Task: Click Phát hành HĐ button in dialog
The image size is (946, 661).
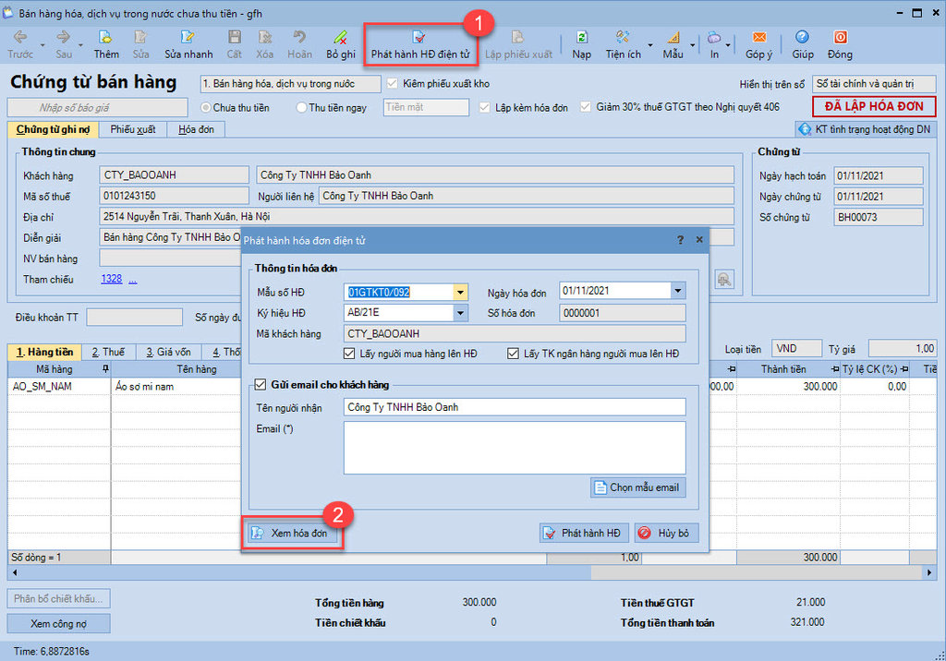Action: pyautogui.click(x=584, y=534)
